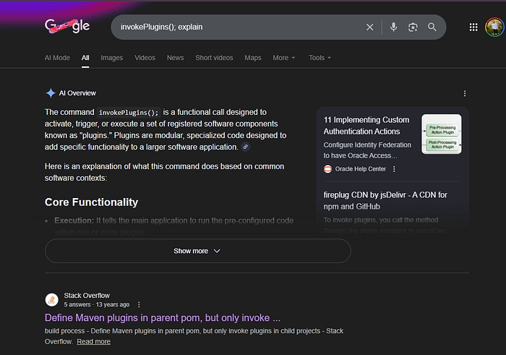This screenshot has height=355, width=506.
Task: Click the source link chip icon after paragraph
Action: pyautogui.click(x=246, y=147)
